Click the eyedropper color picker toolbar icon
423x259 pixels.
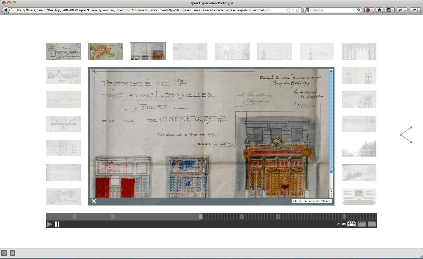[413, 10]
